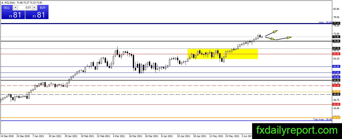Screen dimensions: 342x139
Task: Click the SELL button
Action: (7, 8)
